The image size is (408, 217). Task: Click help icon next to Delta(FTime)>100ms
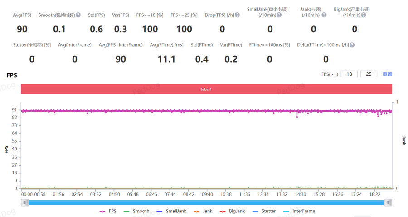pyautogui.click(x=352, y=45)
